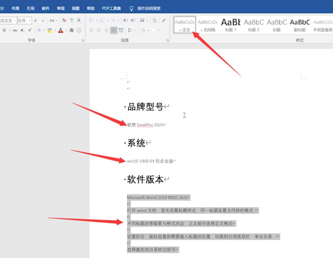Screen dimensions: 333x258
Task: Open Asian layout options icon
Action: [x=142, y=21]
